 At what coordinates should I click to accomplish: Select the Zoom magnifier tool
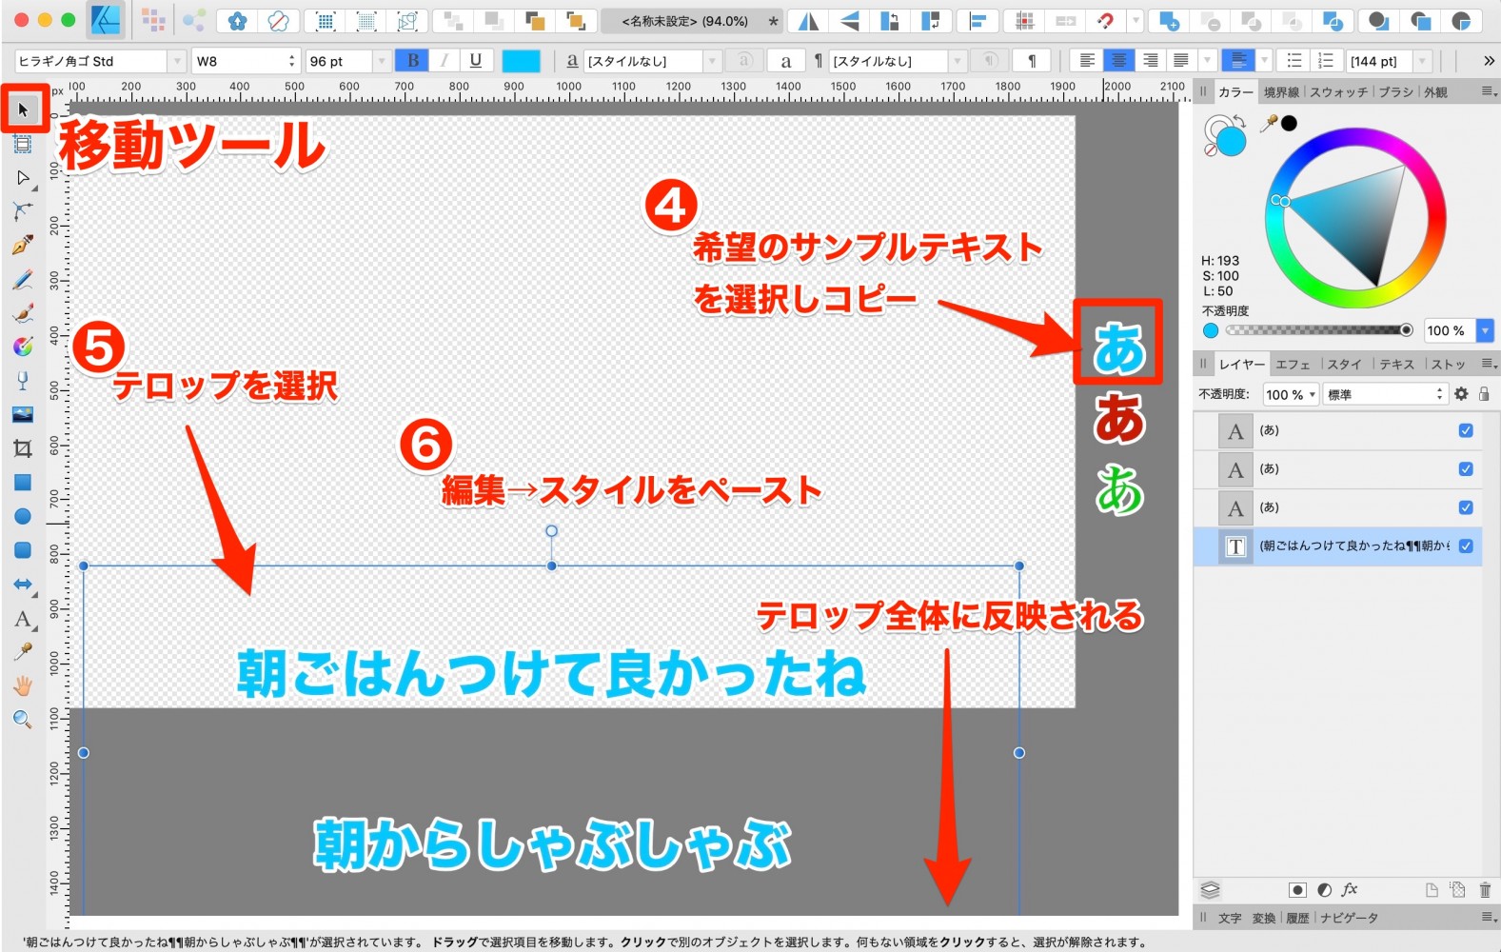click(x=23, y=720)
